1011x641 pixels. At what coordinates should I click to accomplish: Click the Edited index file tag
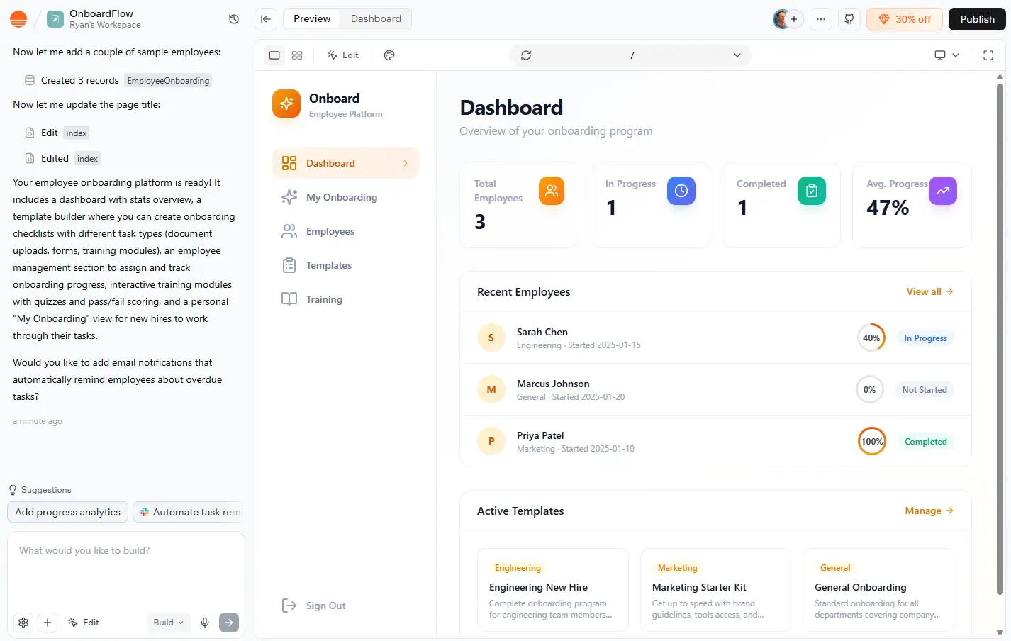(x=87, y=159)
